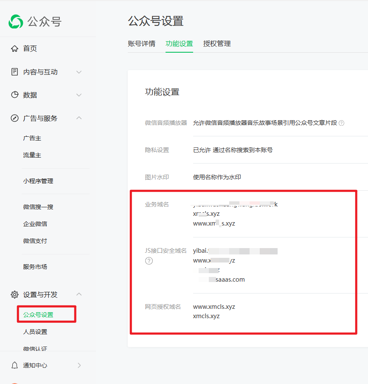Viewport: 368px width, 384px height.
Task: Collapse the 设置与开发 section chevron
Action: 79,294
